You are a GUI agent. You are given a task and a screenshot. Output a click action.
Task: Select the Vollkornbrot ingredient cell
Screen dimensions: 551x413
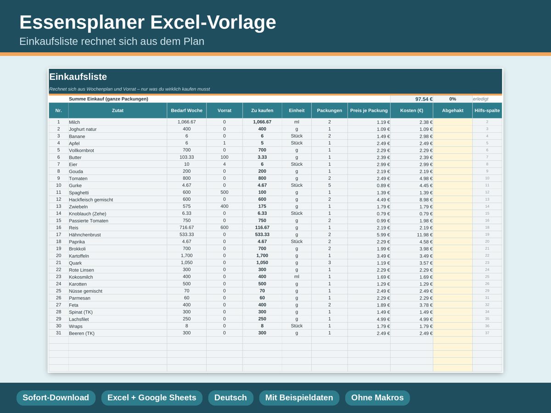(118, 150)
